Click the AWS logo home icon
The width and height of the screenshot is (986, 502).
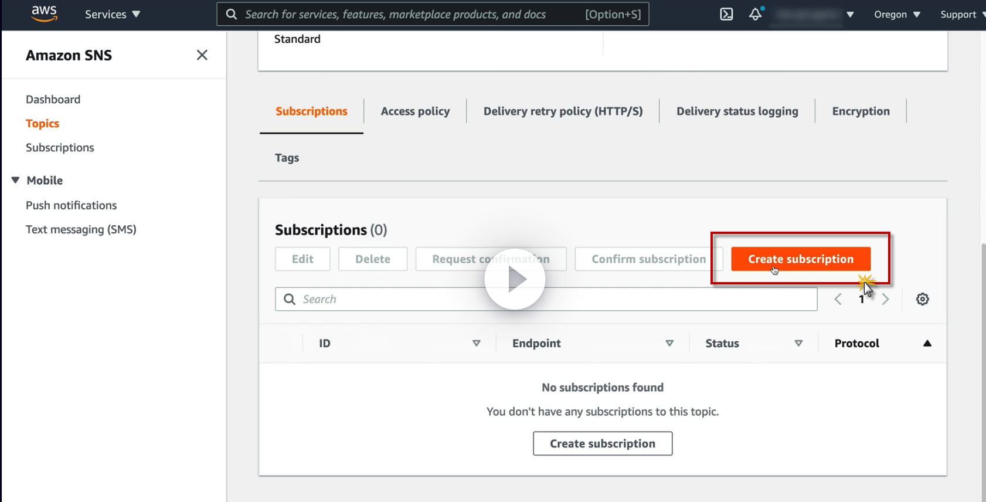click(44, 13)
